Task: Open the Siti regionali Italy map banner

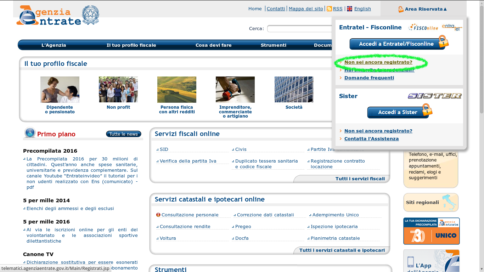Action: [431, 202]
